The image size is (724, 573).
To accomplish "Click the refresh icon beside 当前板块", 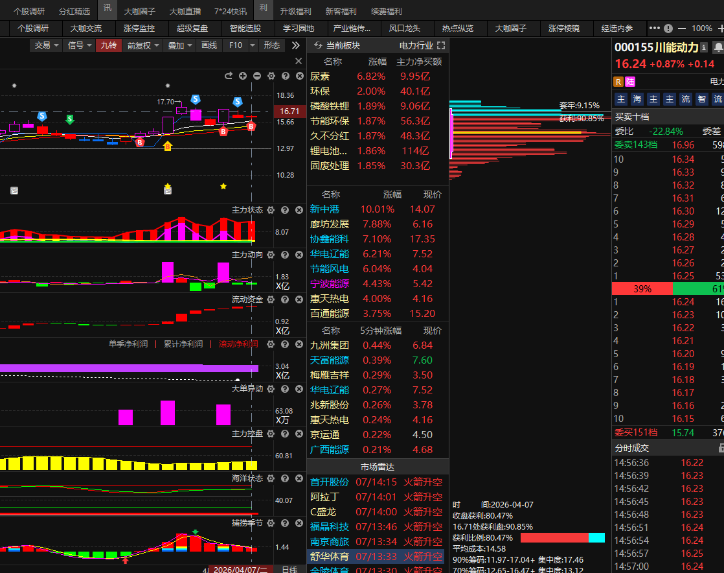I will pos(317,45).
